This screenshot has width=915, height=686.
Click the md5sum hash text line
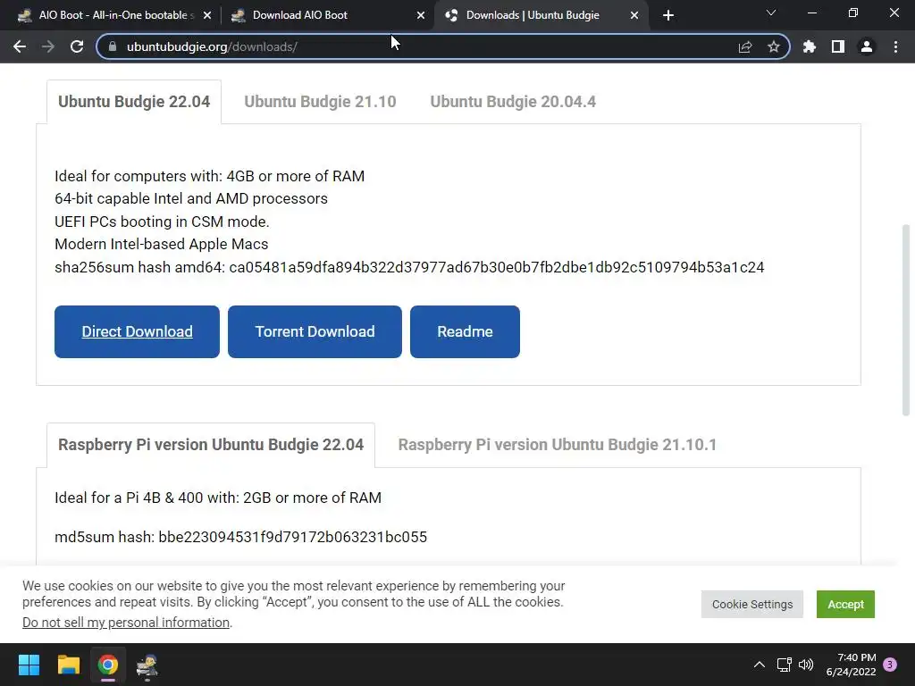[241, 537]
